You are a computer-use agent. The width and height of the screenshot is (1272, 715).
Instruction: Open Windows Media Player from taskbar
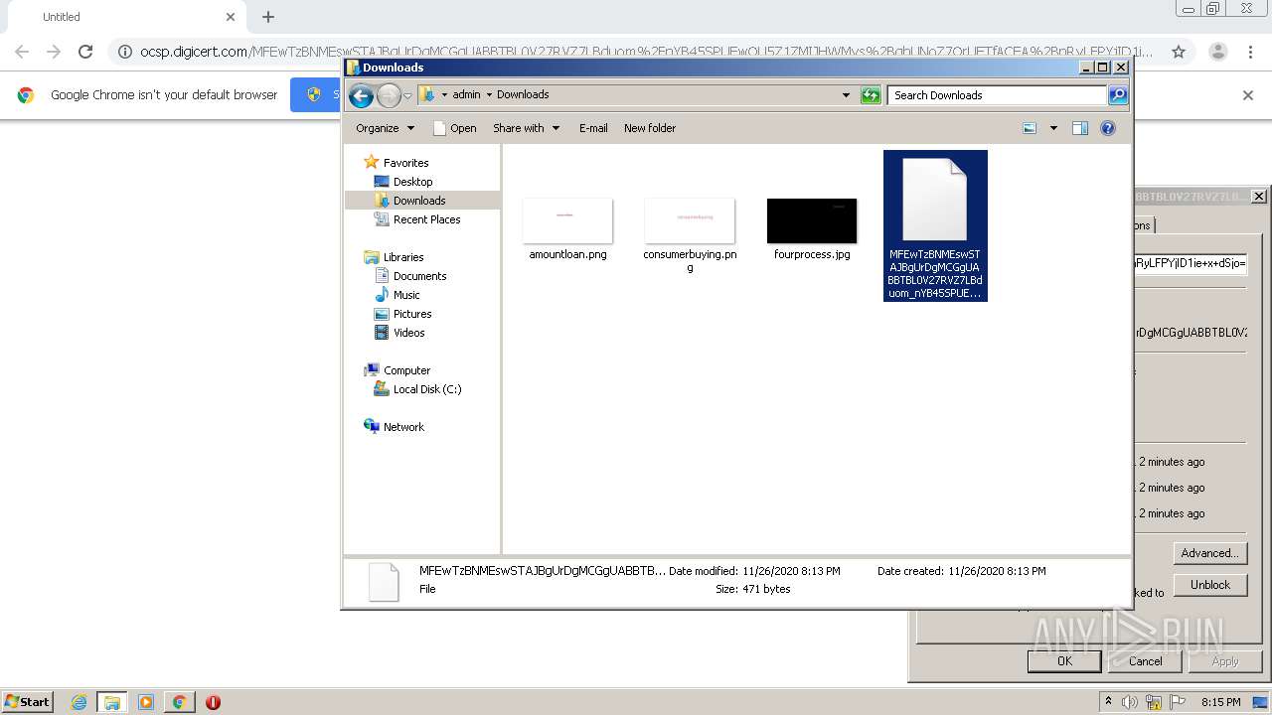146,702
